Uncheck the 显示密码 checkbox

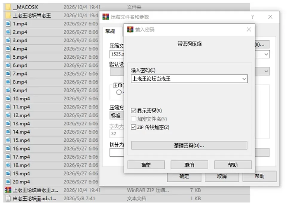click(x=134, y=111)
